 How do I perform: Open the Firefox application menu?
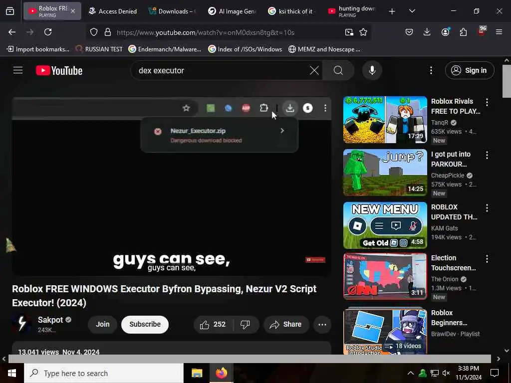[499, 32]
